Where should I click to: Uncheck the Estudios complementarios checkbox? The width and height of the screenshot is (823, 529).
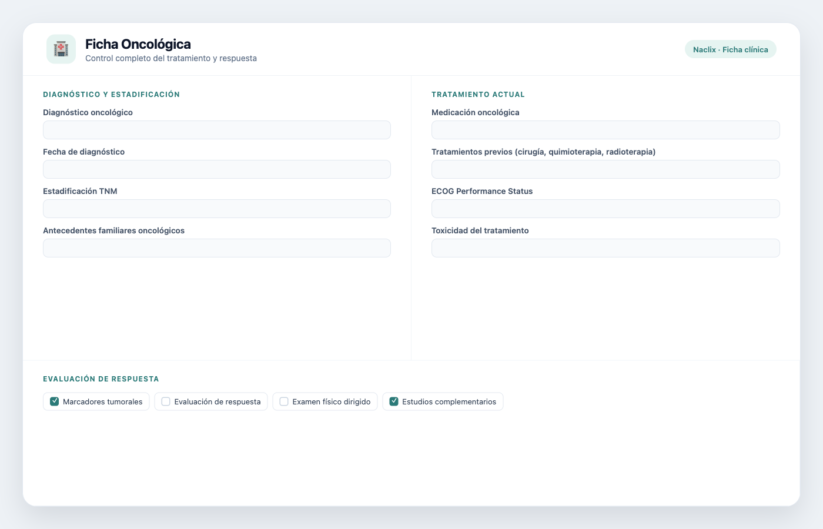(394, 401)
